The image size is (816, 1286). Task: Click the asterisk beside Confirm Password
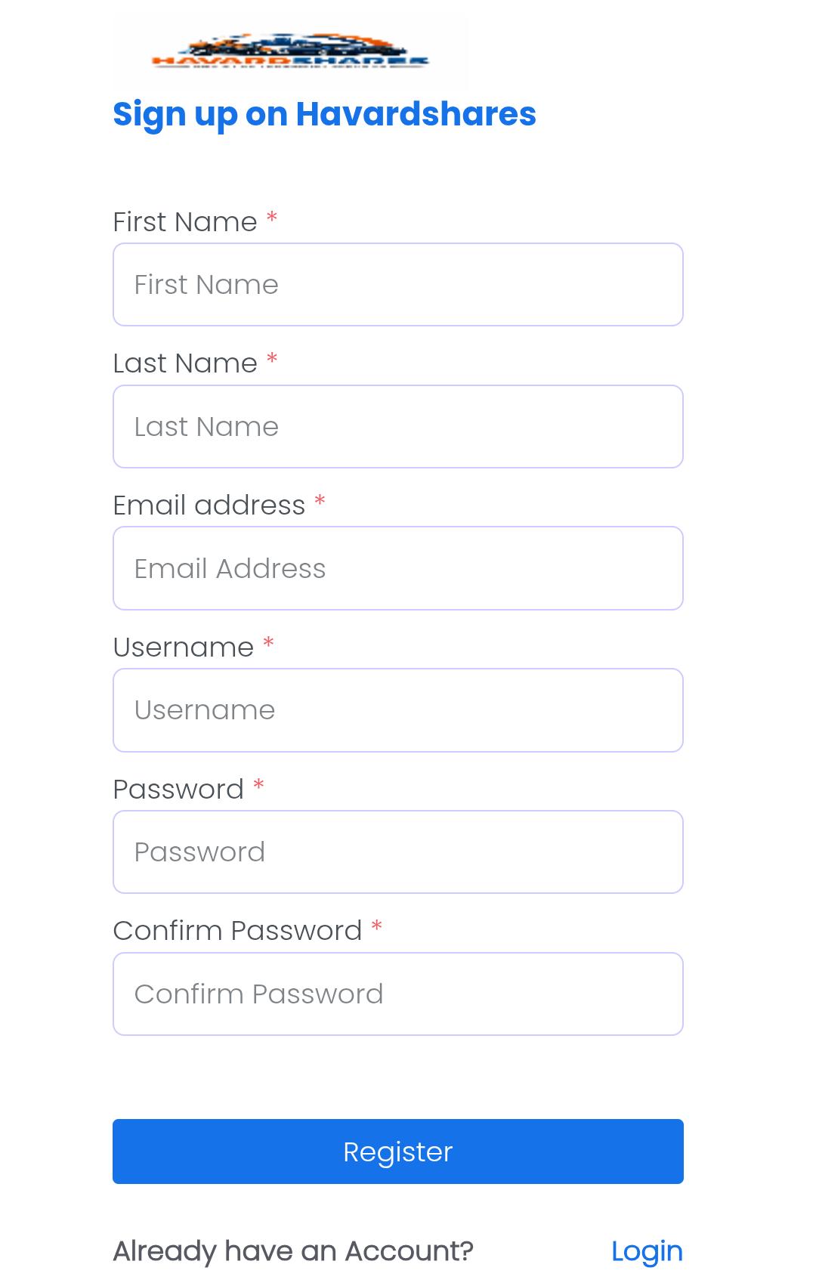coord(379,928)
